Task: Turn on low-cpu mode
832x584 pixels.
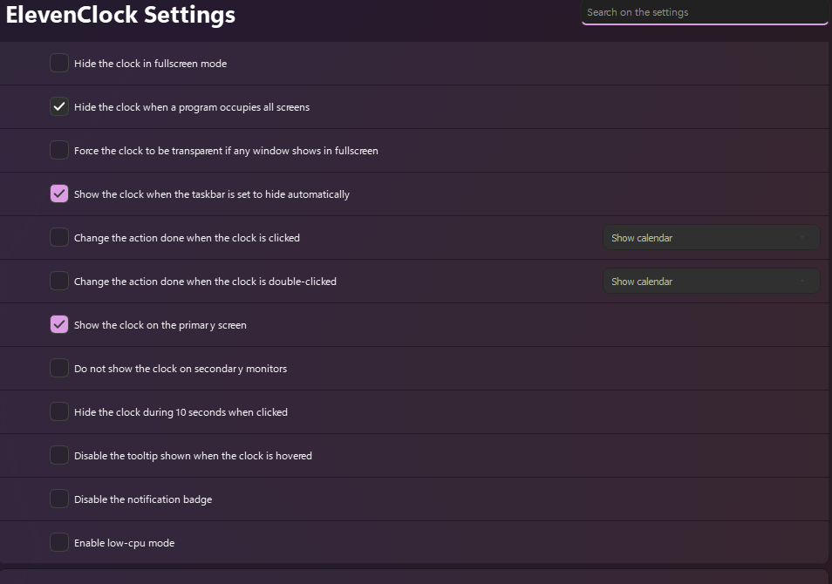Action: (58, 542)
